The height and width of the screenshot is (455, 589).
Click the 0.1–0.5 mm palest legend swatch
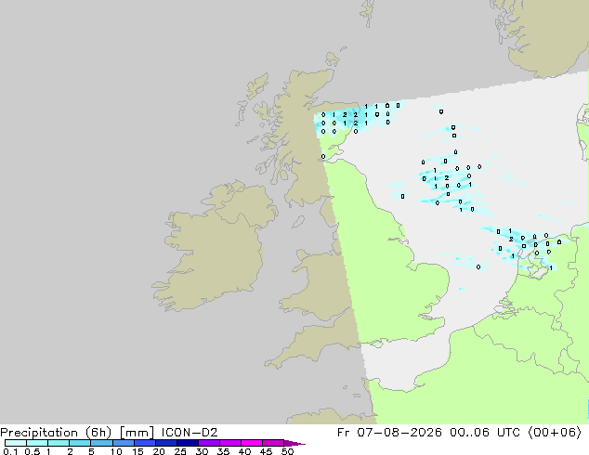(x=16, y=443)
